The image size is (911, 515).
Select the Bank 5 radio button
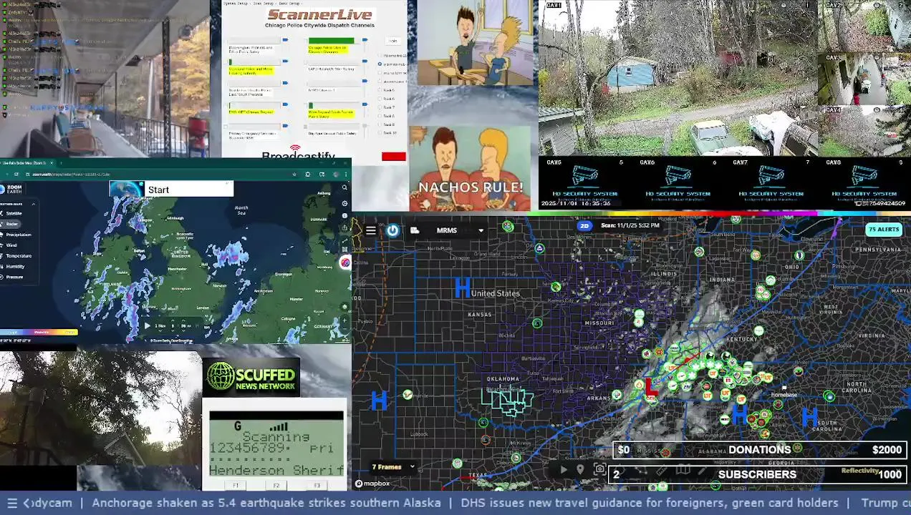point(380,89)
